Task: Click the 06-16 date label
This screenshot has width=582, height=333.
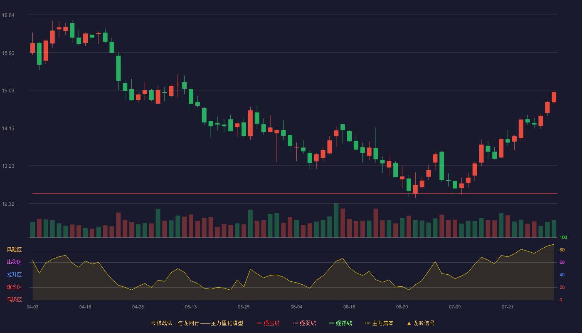Action: [x=349, y=307]
